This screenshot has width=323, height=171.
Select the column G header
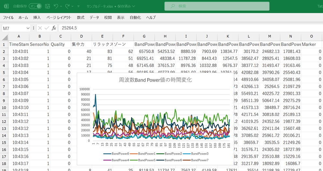pyautogui.click(x=144, y=36)
